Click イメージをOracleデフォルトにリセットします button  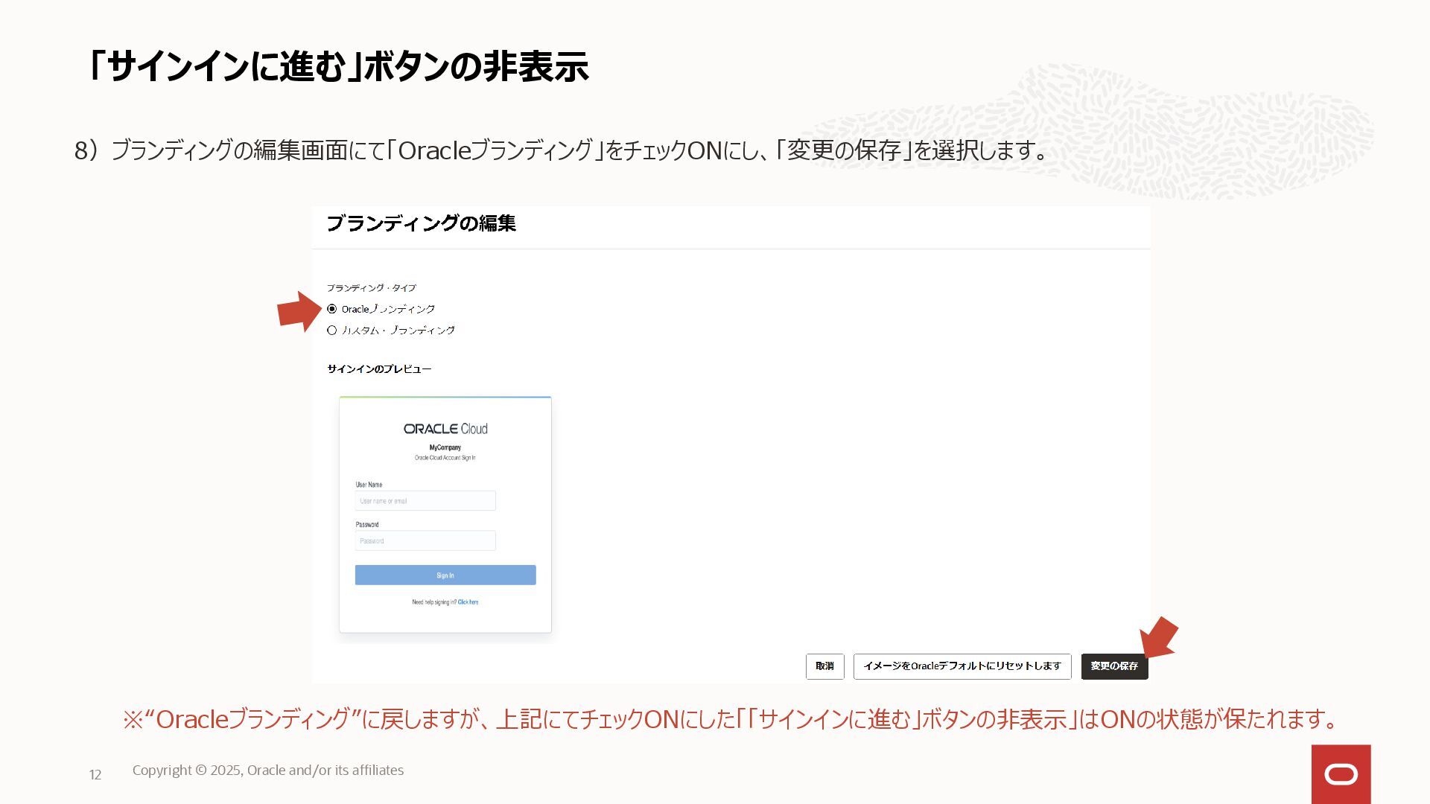962,666
